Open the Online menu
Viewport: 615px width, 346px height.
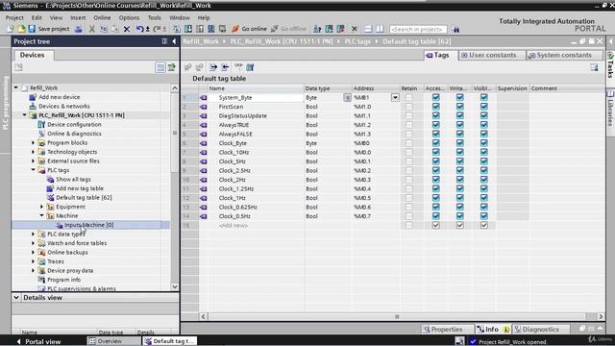click(102, 17)
